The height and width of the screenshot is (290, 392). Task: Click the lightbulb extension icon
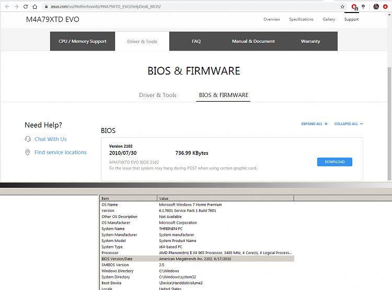(x=363, y=7)
